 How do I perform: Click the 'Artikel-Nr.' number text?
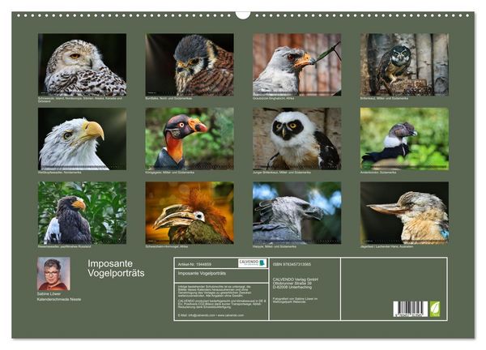(x=194, y=264)
